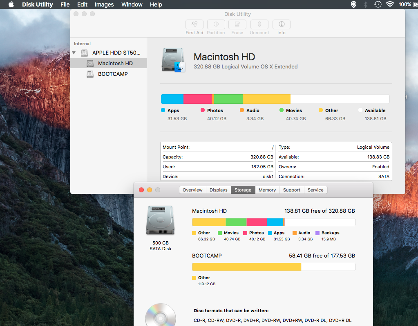Click '138.81 GB free of 320.88 GB' text
This screenshot has width=418, height=326.
[x=320, y=211]
